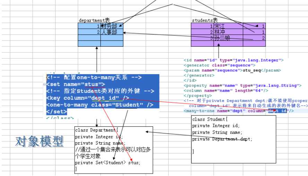308x176 pixels.
Task: Click the comment '配置one-to-many关系' in blue box
Action: pos(94,77)
